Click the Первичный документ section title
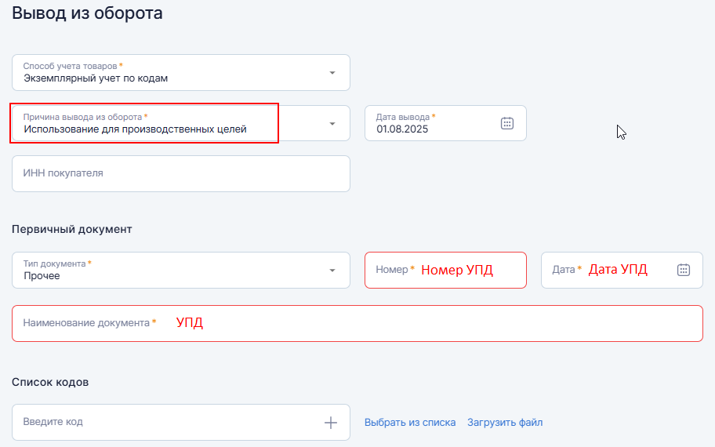This screenshot has width=715, height=447. pyautogui.click(x=72, y=229)
